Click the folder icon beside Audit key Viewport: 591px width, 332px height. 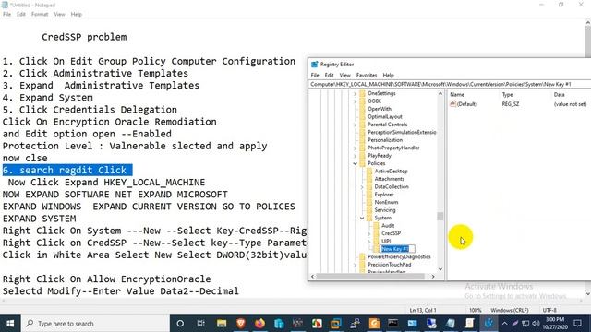click(x=376, y=226)
